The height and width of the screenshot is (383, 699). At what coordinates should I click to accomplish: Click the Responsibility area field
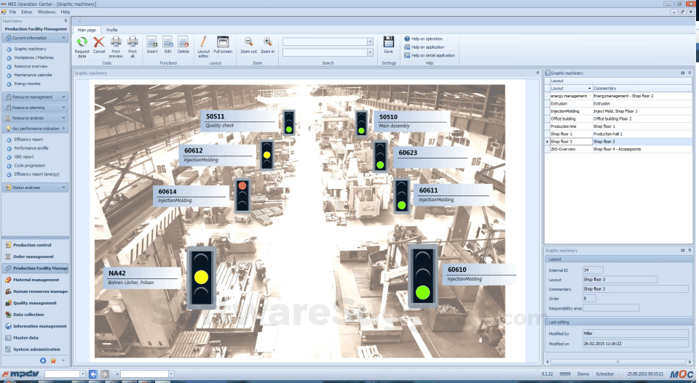pyautogui.click(x=611, y=308)
